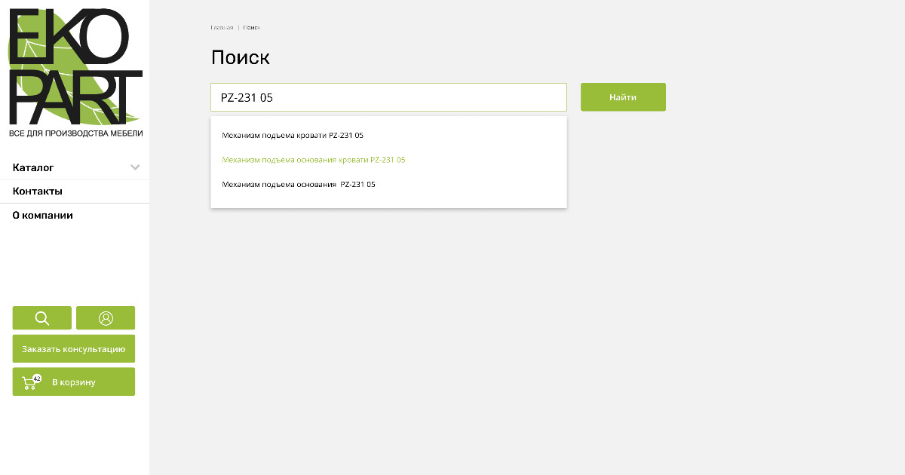Go to the Контакты page
905x475 pixels.
point(38,192)
